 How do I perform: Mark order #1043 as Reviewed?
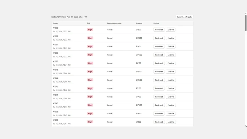click(x=159, y=72)
